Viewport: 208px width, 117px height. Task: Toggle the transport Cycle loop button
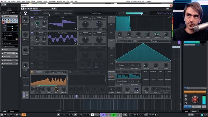(x=103, y=115)
